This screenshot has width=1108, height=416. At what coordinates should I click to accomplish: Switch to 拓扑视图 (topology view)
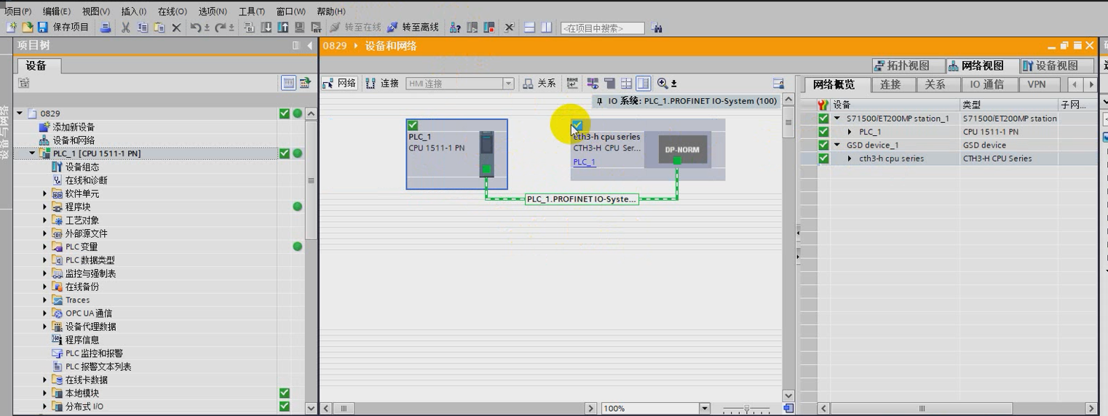click(909, 65)
